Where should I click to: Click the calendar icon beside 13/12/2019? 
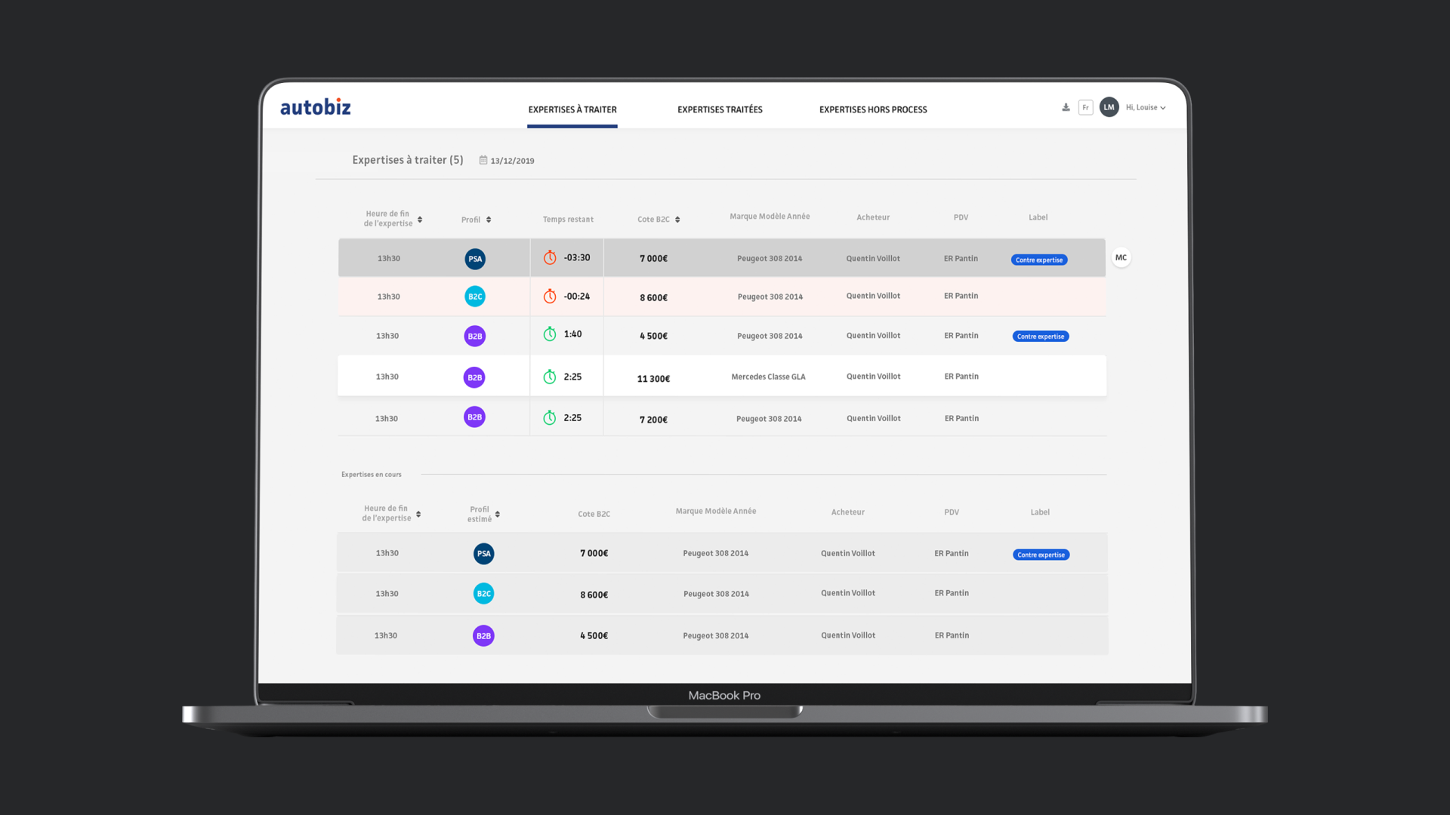pos(483,160)
